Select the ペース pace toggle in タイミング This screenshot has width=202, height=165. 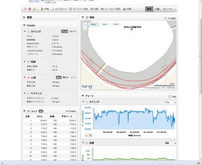coord(65,31)
